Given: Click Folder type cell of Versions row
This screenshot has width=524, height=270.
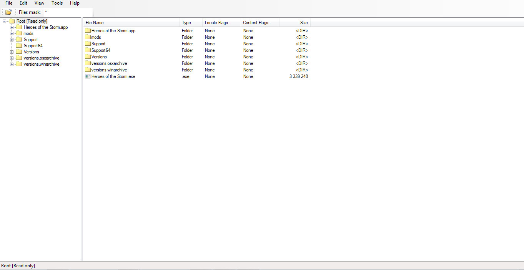Looking at the screenshot, I should pyautogui.click(x=188, y=57).
